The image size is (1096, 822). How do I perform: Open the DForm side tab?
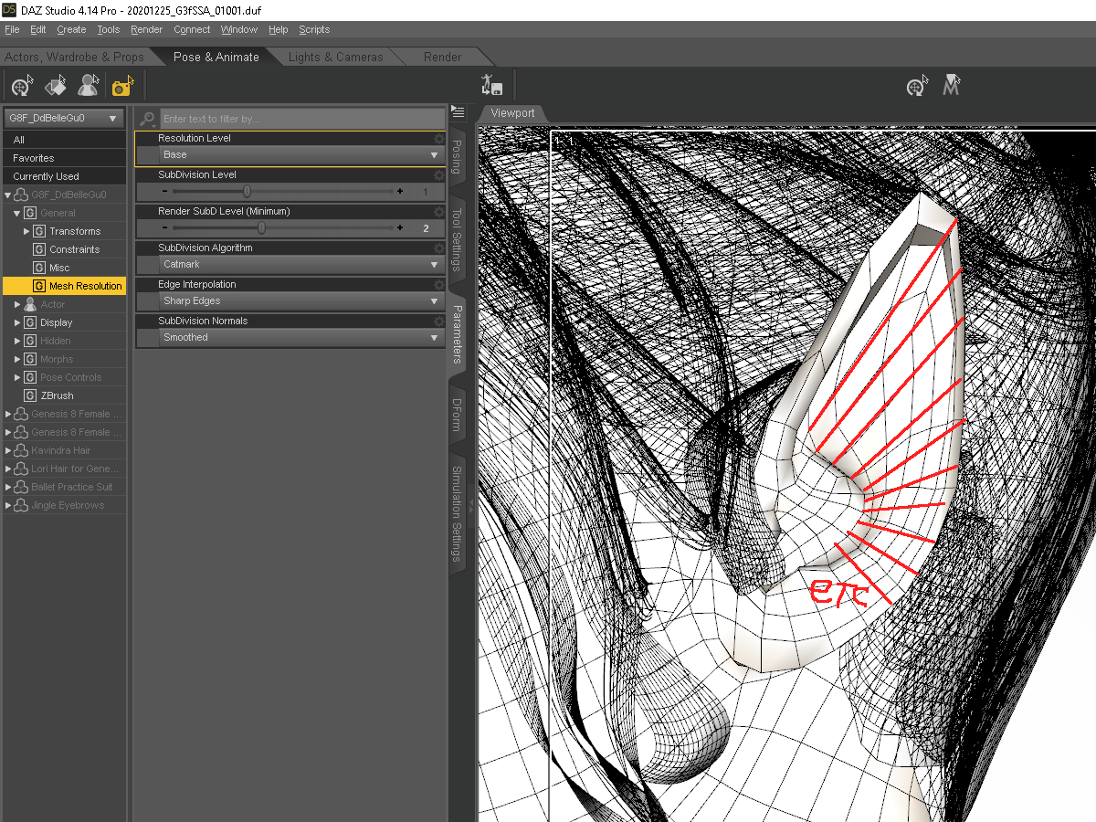click(x=458, y=415)
